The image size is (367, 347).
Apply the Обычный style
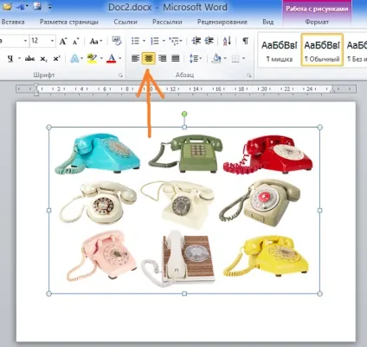click(x=322, y=49)
